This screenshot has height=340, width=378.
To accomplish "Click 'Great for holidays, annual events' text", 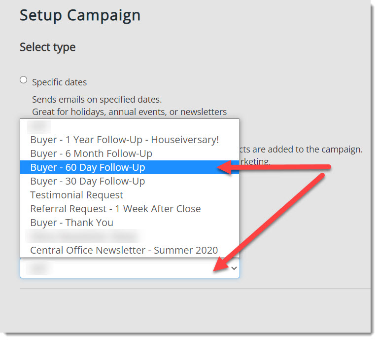I will point(129,112).
